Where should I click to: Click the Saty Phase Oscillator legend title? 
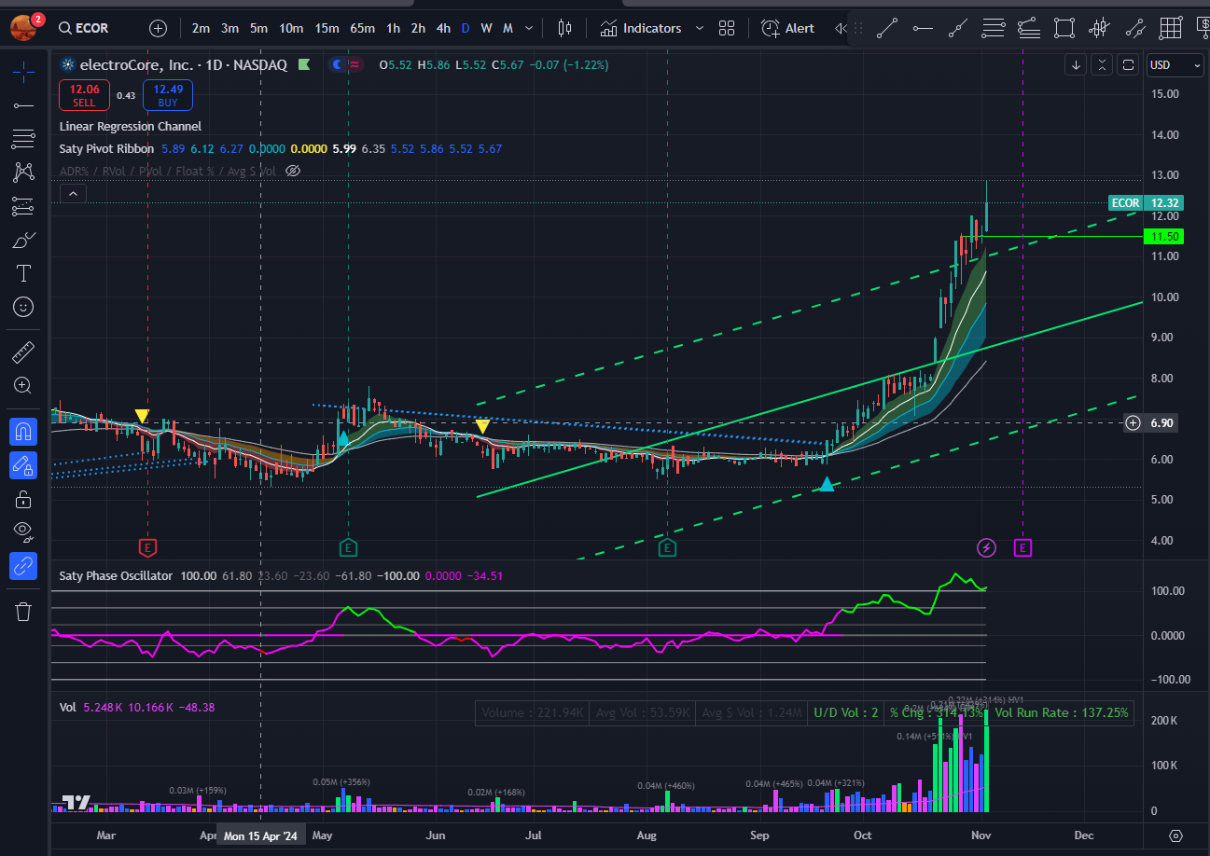click(116, 575)
